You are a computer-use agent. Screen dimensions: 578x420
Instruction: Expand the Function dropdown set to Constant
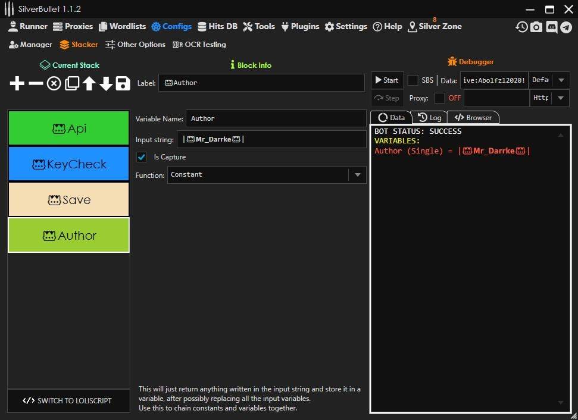coord(357,175)
